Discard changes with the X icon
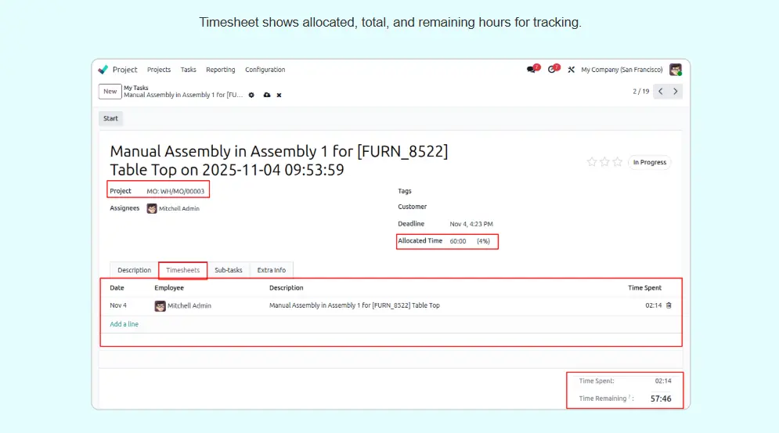The width and height of the screenshot is (779, 433). click(x=280, y=95)
